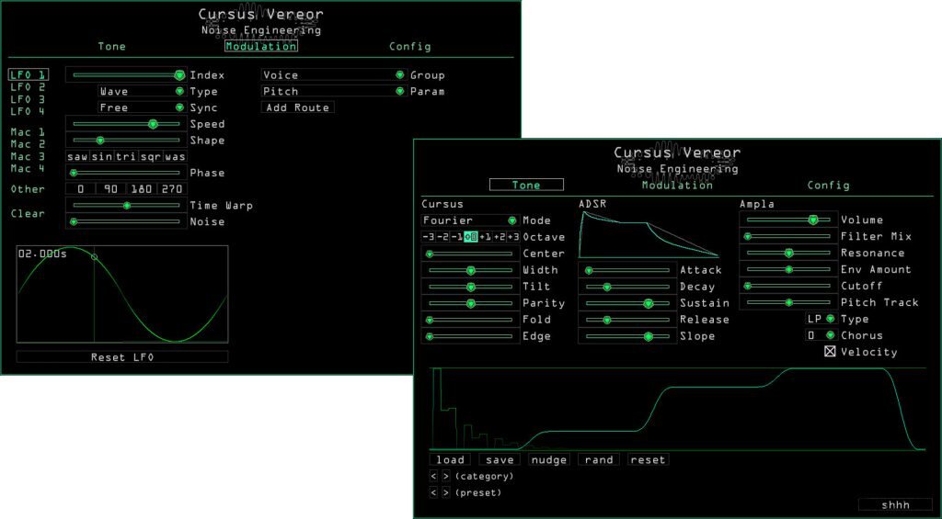Adjust the Index slider
The height and width of the screenshot is (519, 942).
tap(126, 75)
